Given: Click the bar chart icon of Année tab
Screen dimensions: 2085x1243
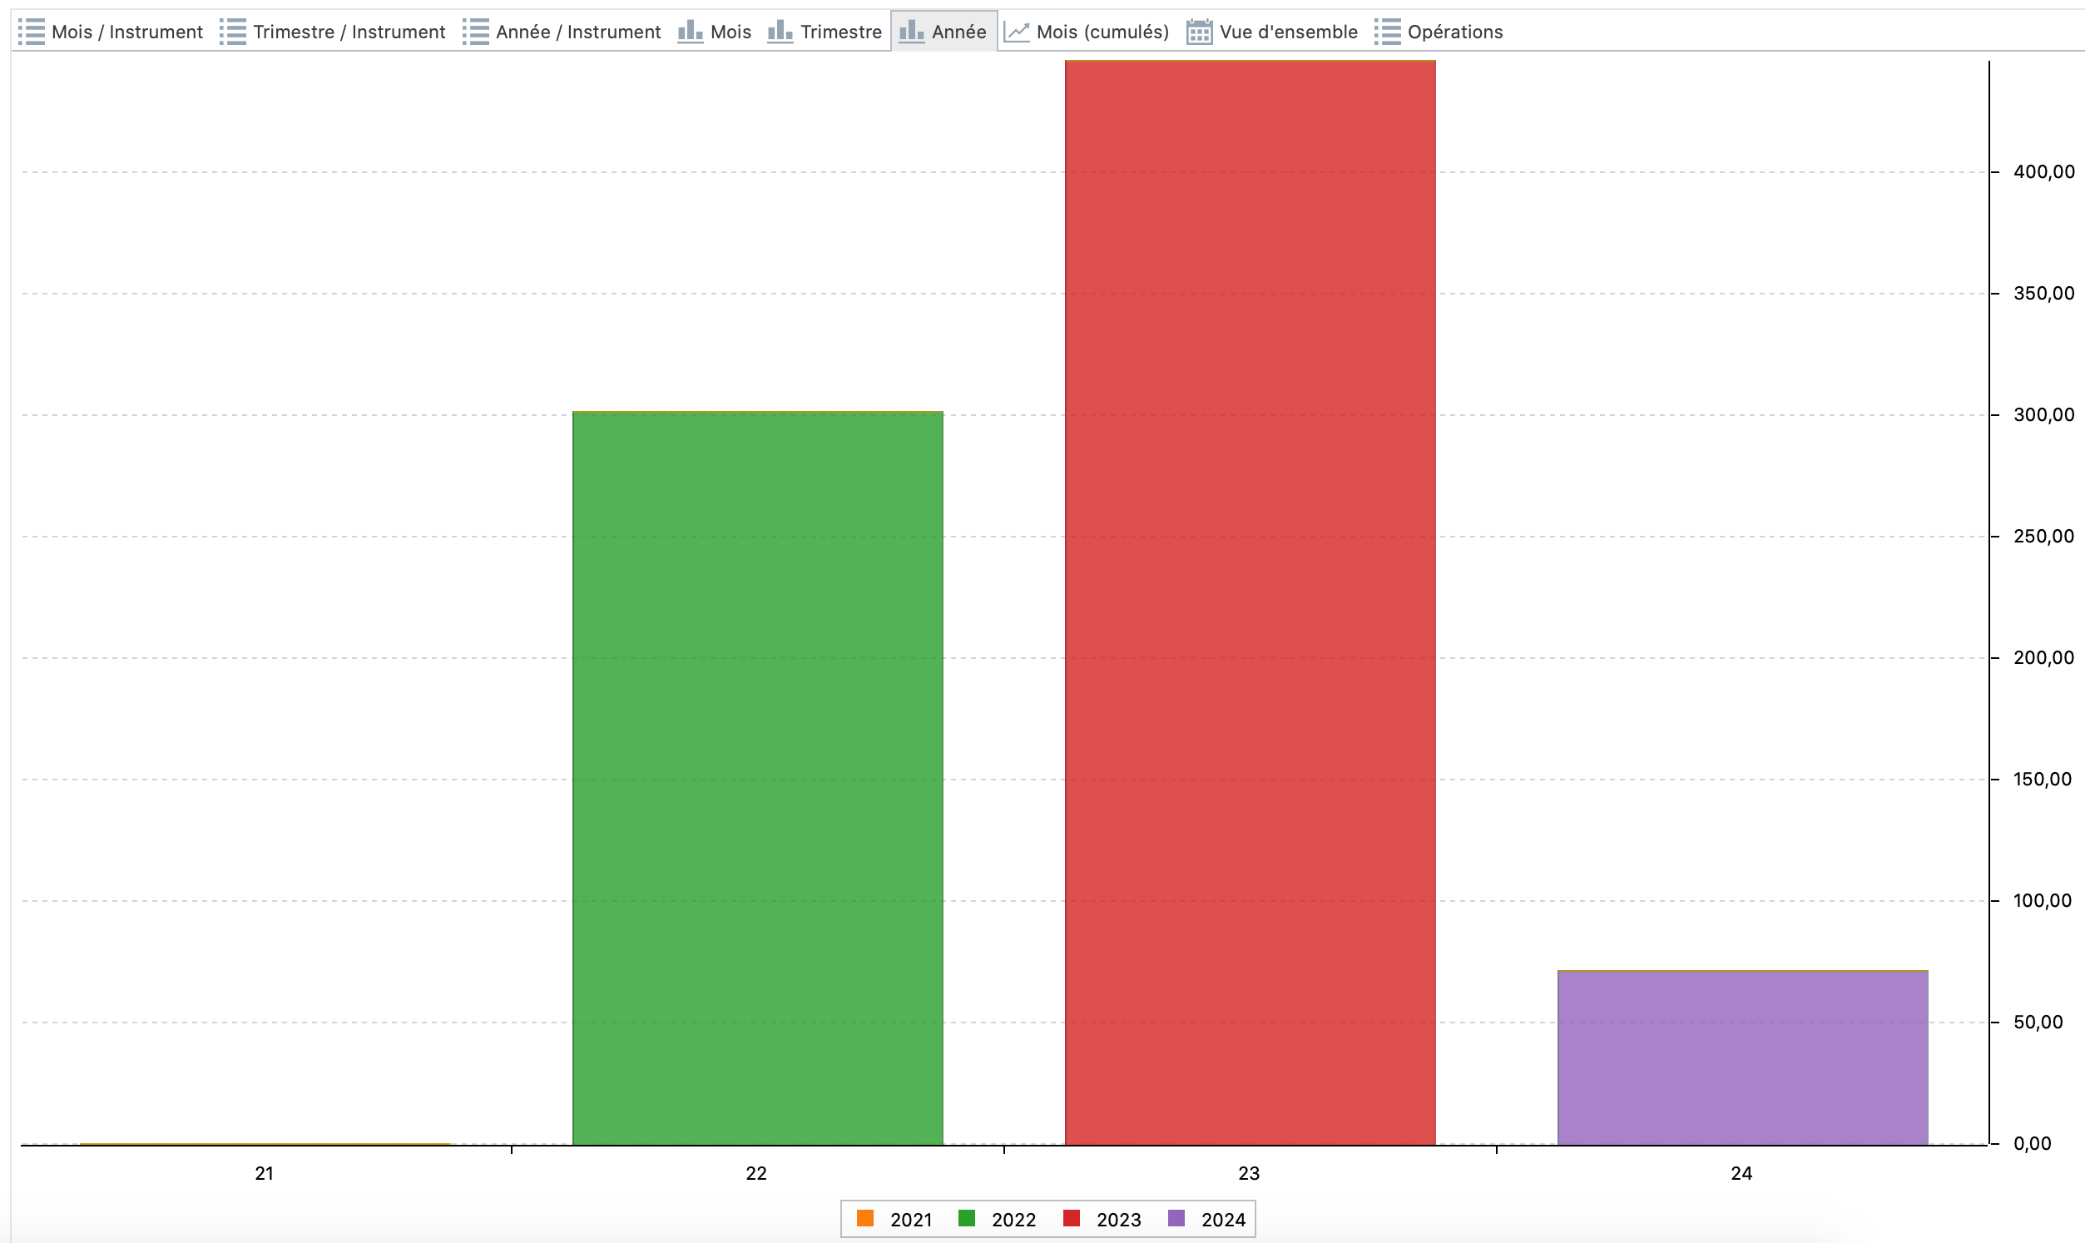Looking at the screenshot, I should [x=911, y=32].
